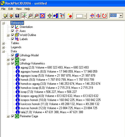Click the circular spin rotation icon
125x137 pixels.
[x=104, y=16]
